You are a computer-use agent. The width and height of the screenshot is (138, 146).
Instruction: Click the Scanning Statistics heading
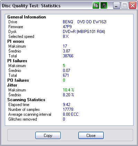click(x=26, y=100)
